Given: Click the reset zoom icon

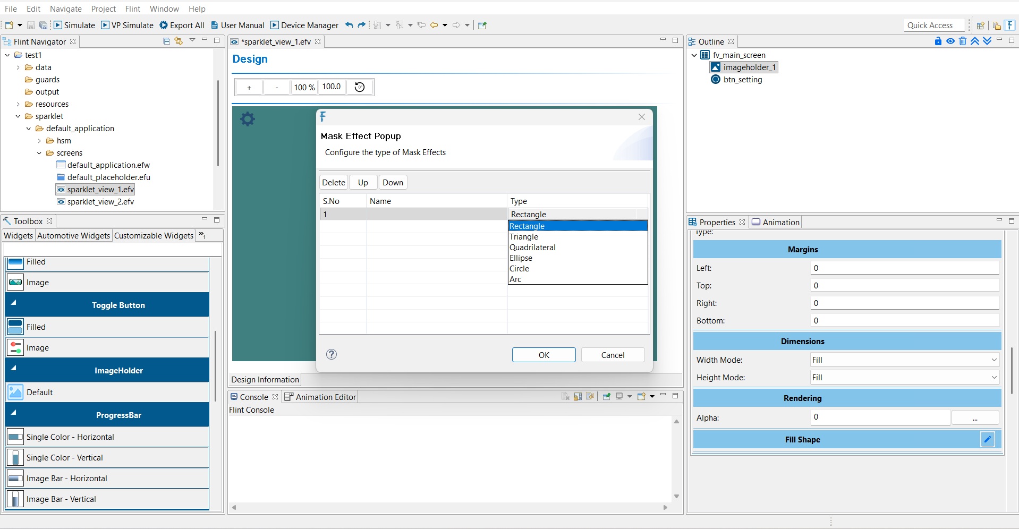Looking at the screenshot, I should click(360, 87).
